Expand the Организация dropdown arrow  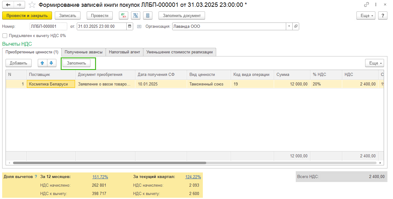point(289,27)
